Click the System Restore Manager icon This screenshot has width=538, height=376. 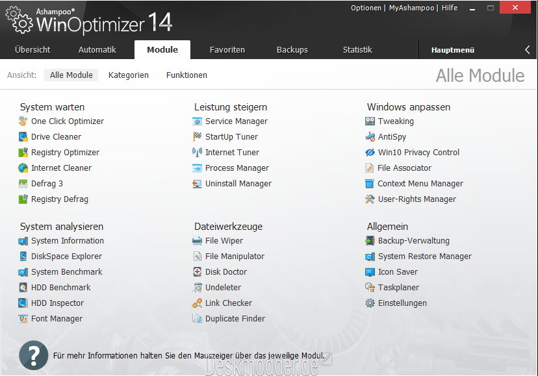point(370,257)
